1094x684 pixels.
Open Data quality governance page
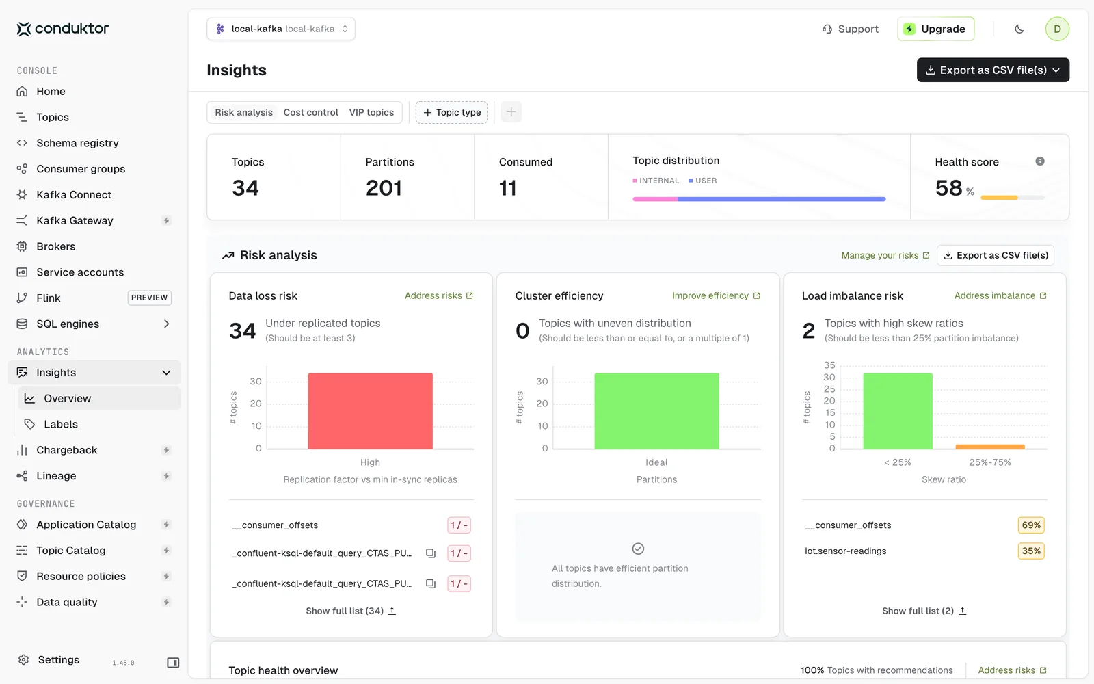point(94,602)
